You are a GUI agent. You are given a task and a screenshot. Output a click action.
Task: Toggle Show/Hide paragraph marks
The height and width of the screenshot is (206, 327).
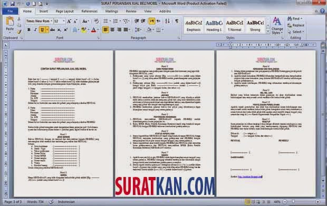[x=177, y=21]
